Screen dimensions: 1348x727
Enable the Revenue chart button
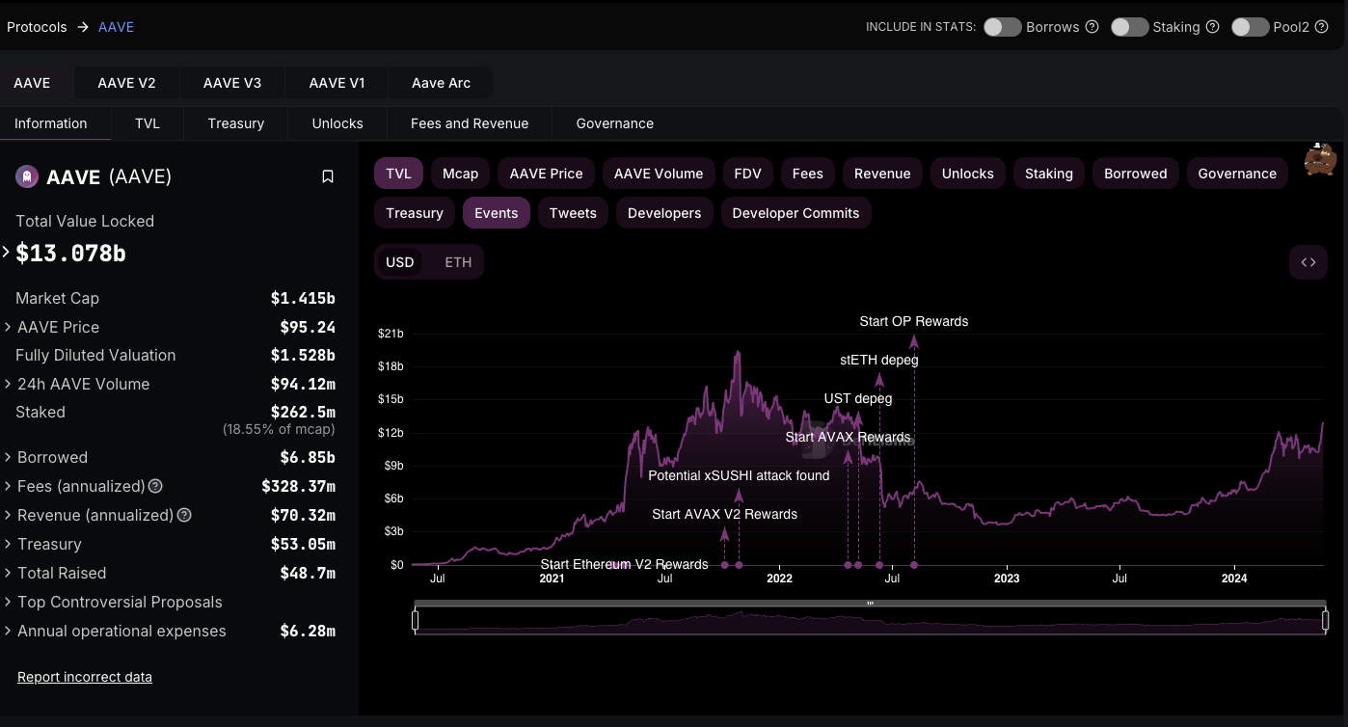882,174
